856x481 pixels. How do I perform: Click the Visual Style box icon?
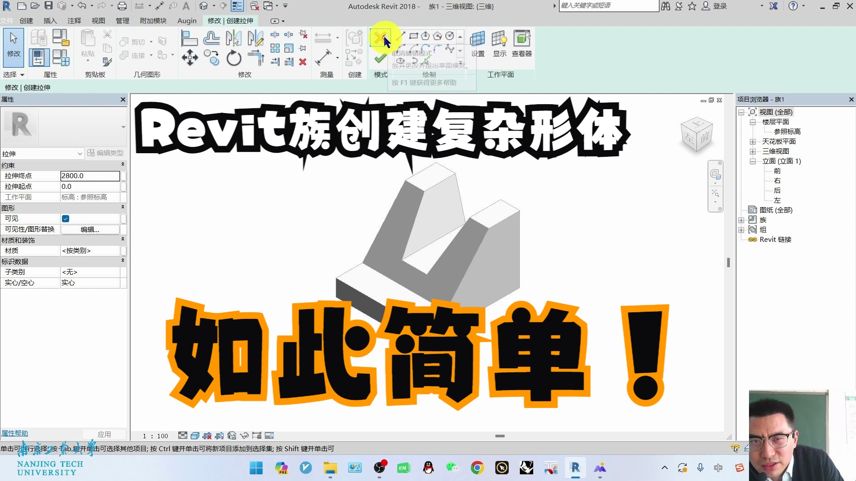(195, 436)
